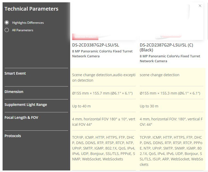Click the Smart Event row label
Image resolution: width=208 pixels, height=172 pixels.
click(x=15, y=73)
